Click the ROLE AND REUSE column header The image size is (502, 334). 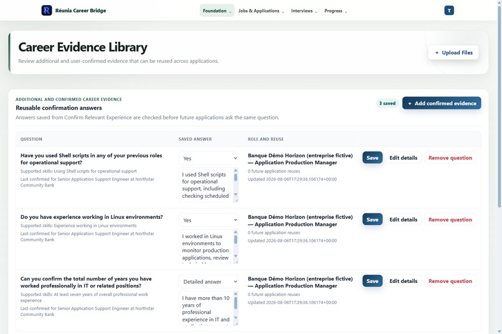click(265, 139)
